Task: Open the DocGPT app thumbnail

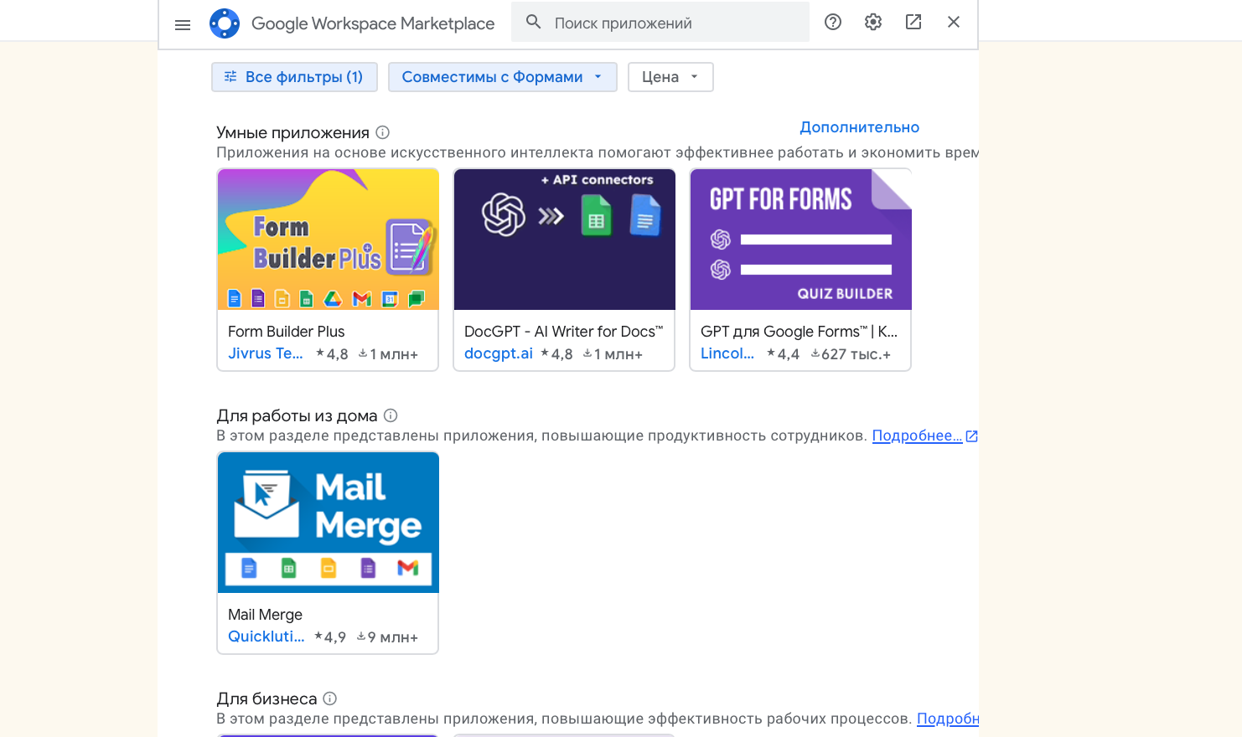Action: click(564, 240)
